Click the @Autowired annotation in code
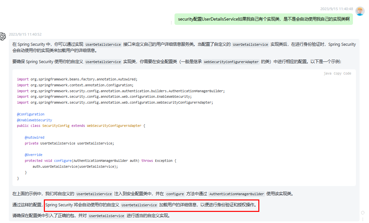Screen dimensions: 369x223 34,138
